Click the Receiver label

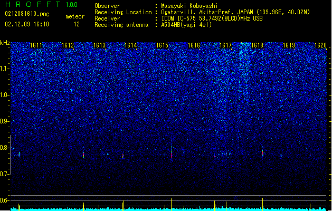[107, 18]
